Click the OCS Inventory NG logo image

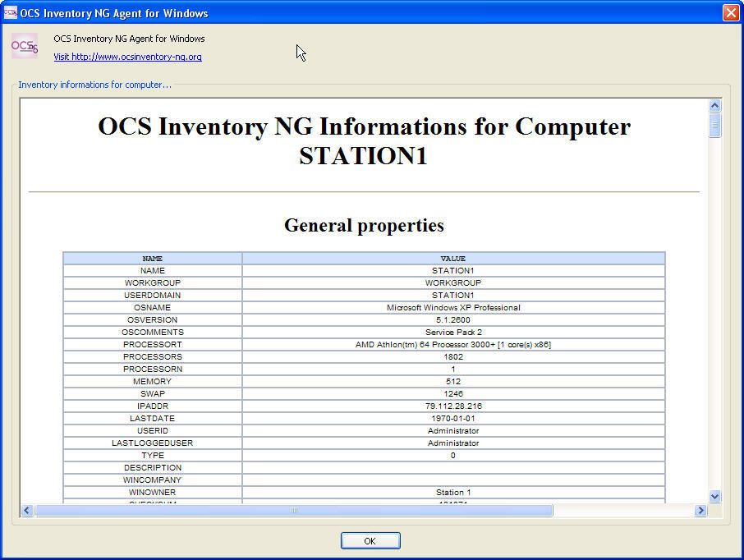tap(24, 45)
